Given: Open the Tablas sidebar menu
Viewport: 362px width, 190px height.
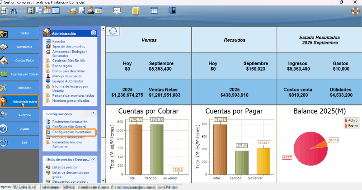Looking at the screenshot, I should tap(19, 33).
